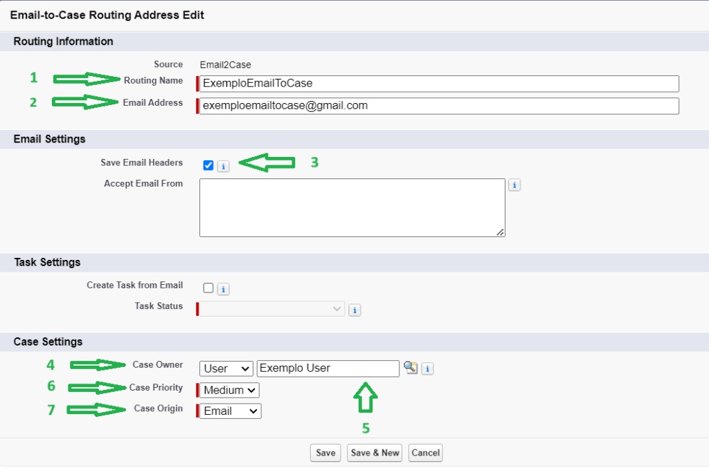709x468 pixels.
Task: Click the Source label
Action: tap(168, 64)
